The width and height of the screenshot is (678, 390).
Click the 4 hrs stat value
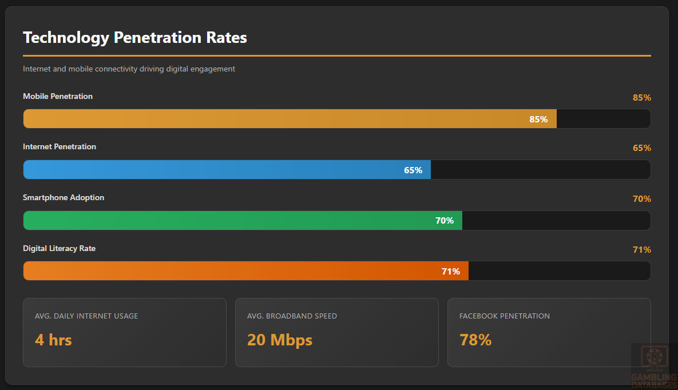point(53,340)
